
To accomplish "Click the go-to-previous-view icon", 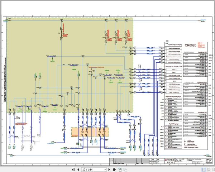I will 120,169.
